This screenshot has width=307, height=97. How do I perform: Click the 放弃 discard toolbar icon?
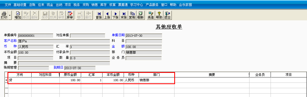click(53, 15)
